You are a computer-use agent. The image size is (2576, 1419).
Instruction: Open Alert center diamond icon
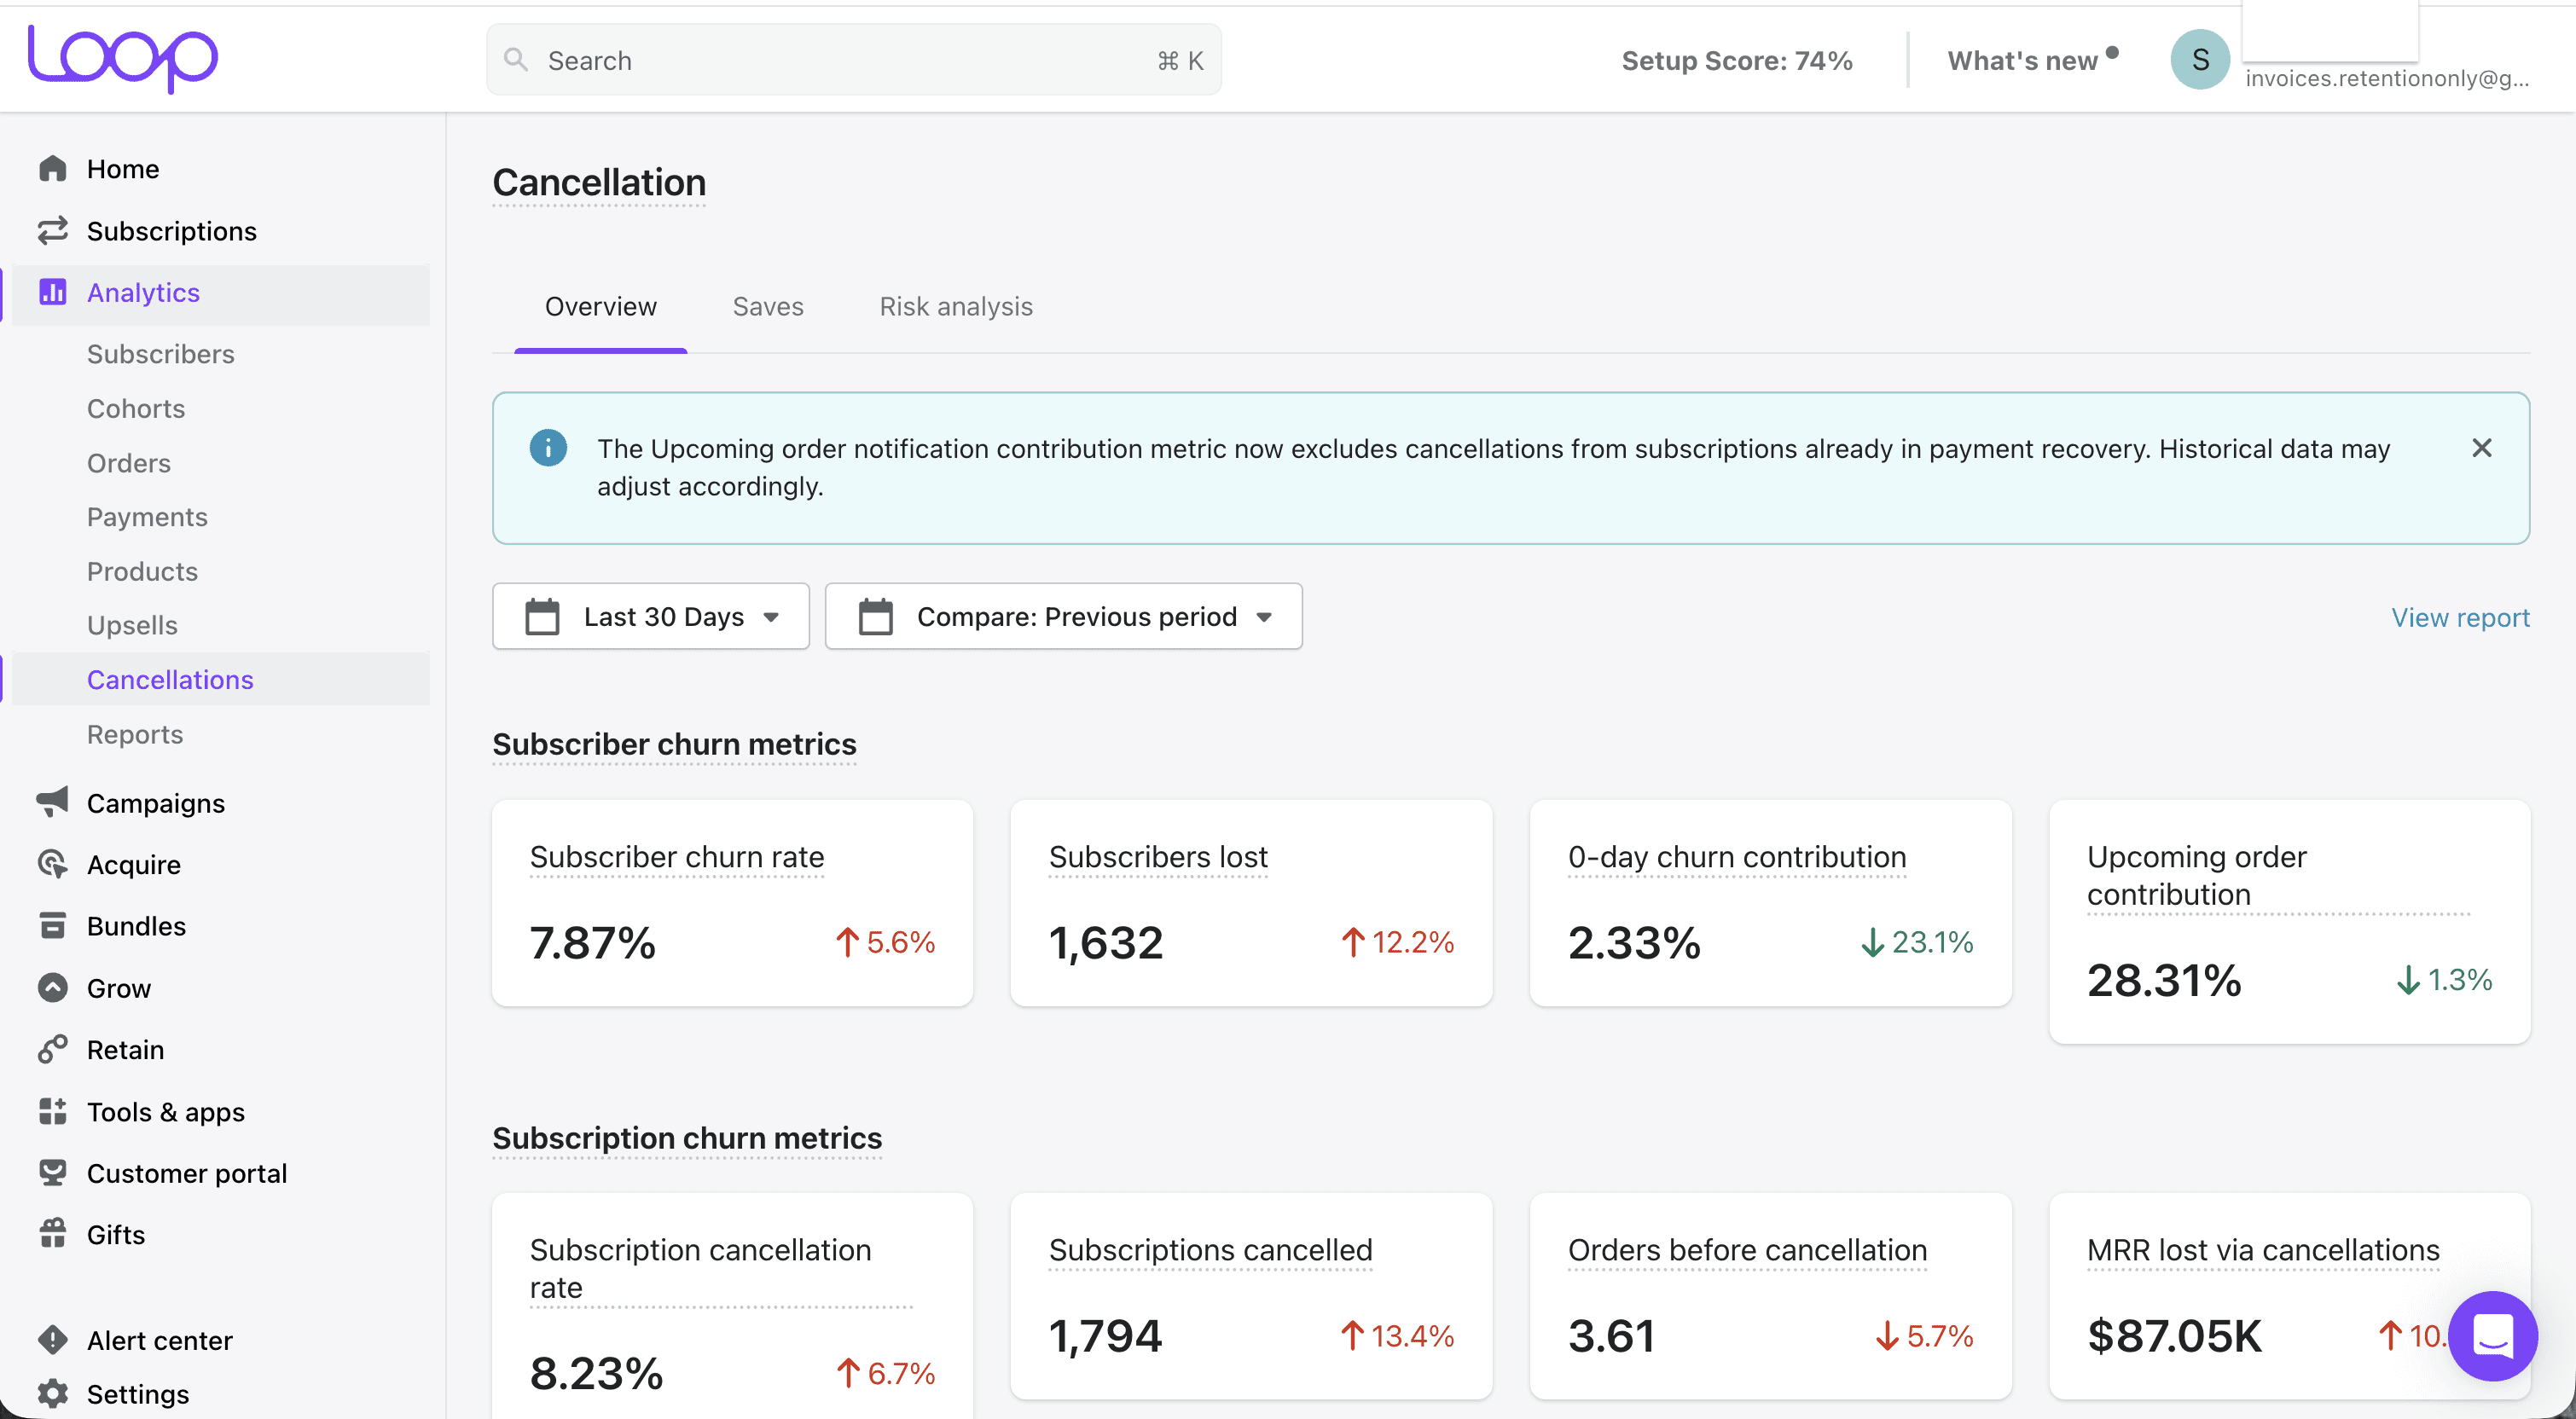[x=52, y=1339]
